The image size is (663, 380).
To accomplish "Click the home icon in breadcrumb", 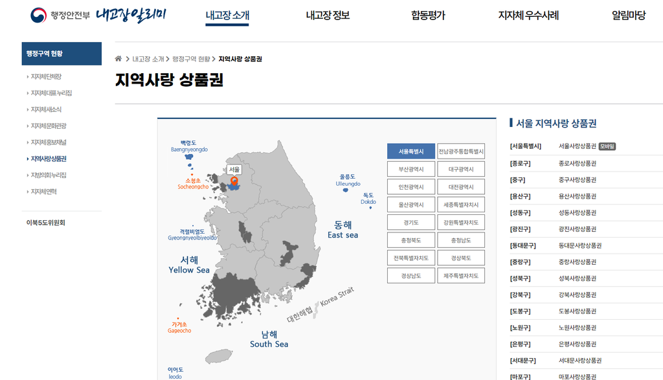I will tap(118, 59).
